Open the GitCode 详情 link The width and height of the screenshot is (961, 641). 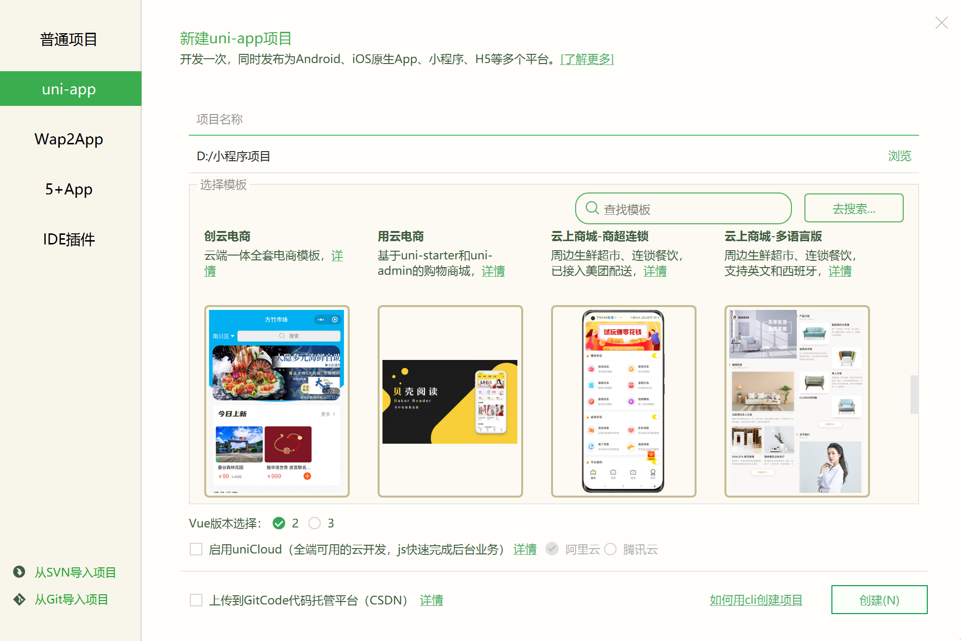(431, 600)
